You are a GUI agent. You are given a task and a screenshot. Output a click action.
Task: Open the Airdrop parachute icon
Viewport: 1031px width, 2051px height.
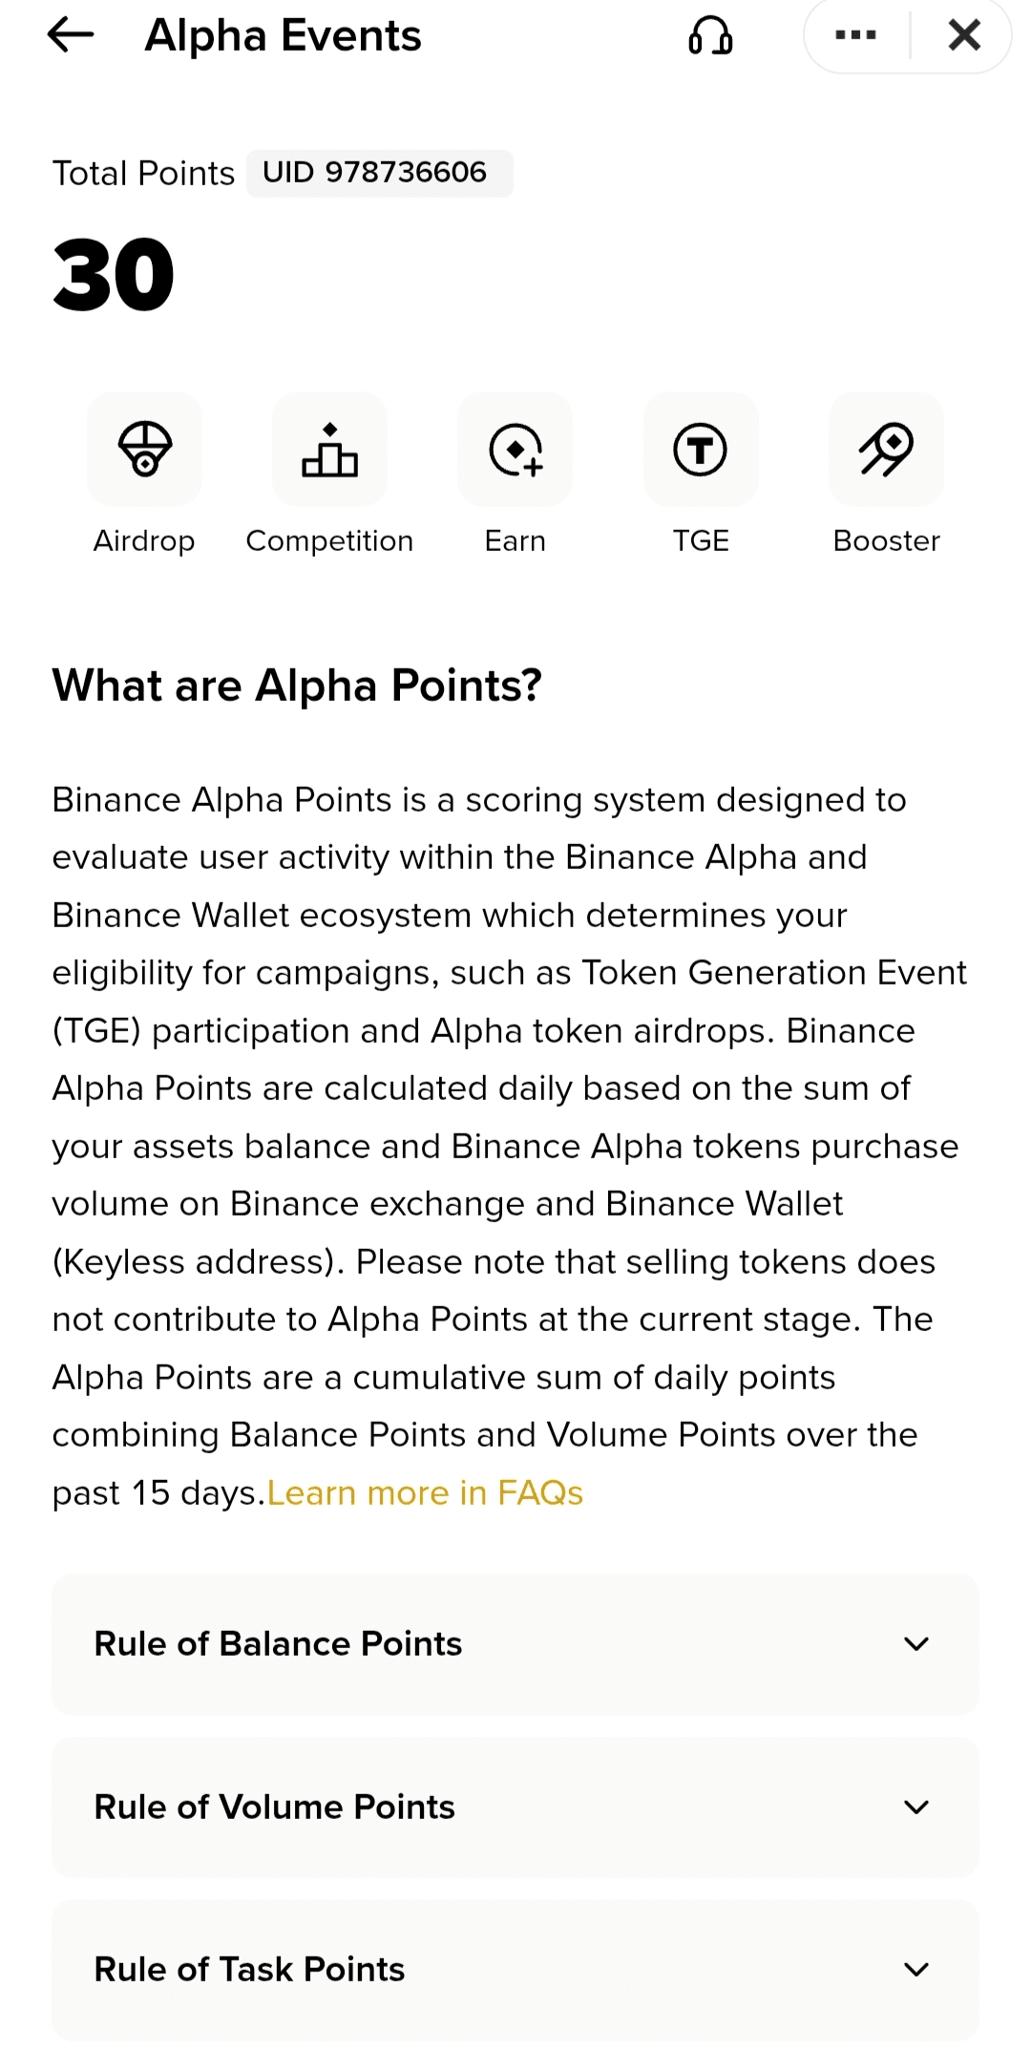pos(144,449)
